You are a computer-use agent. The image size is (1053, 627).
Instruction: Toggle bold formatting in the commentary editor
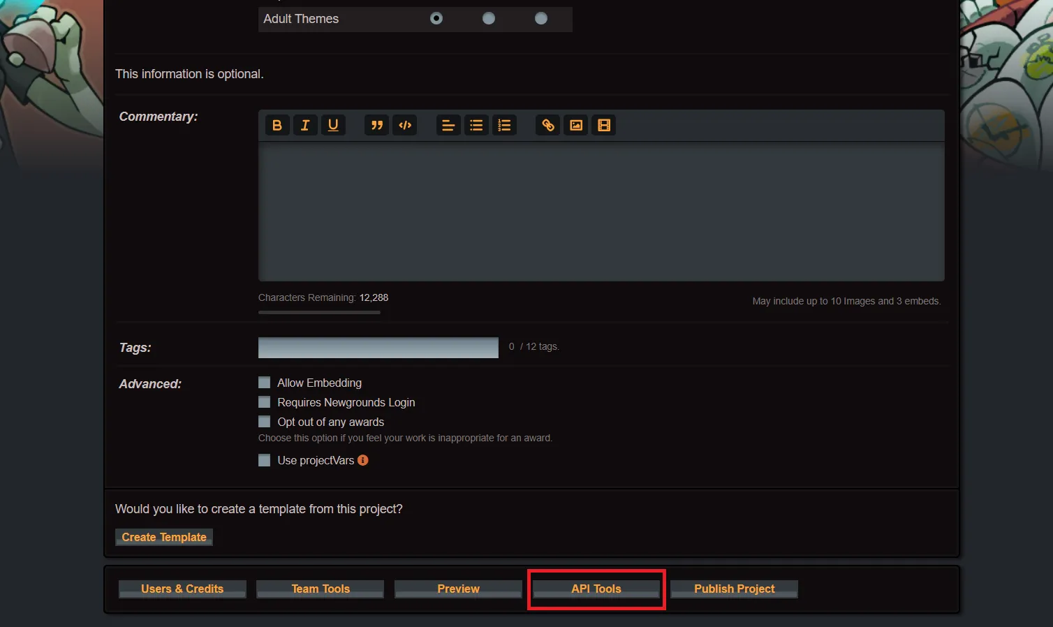pos(277,125)
